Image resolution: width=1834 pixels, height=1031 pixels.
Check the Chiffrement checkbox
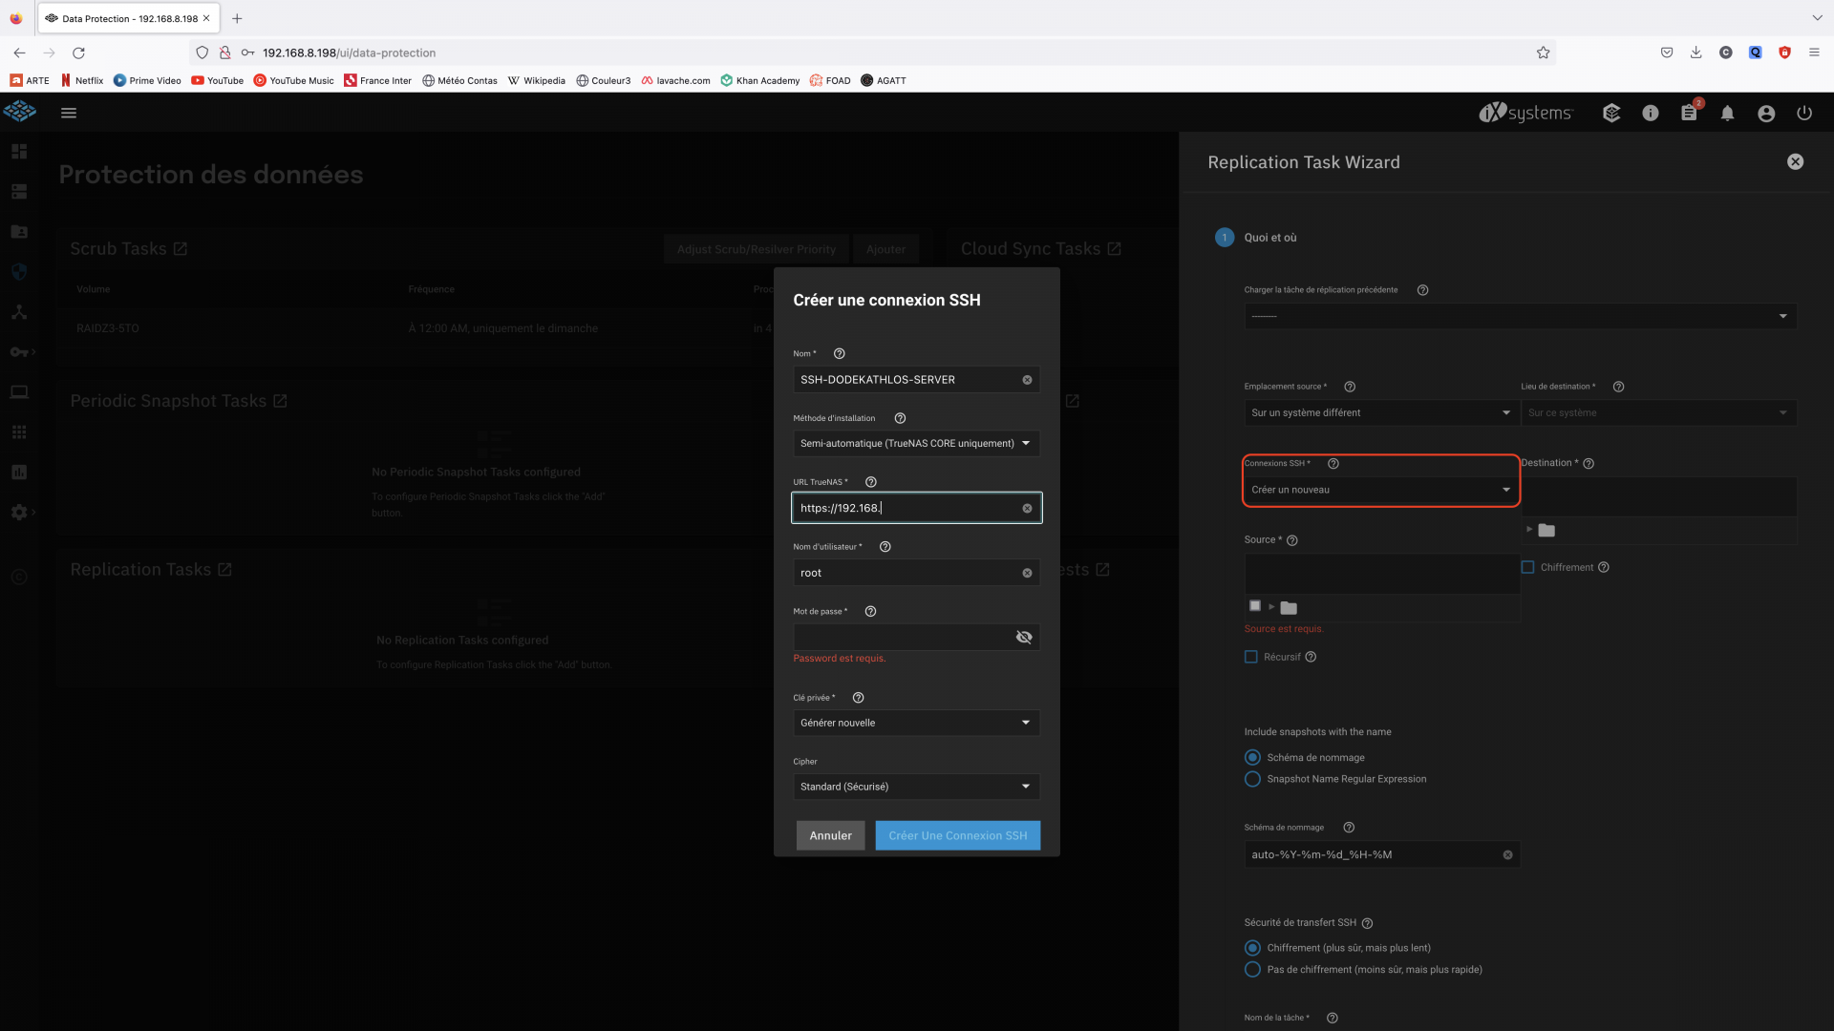pos(1527,567)
